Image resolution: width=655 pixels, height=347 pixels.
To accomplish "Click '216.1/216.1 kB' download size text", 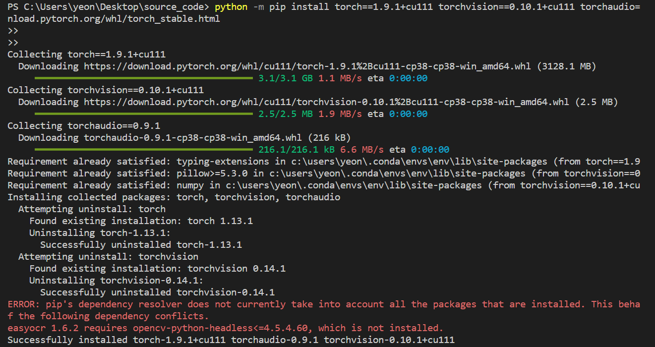I will coord(297,150).
